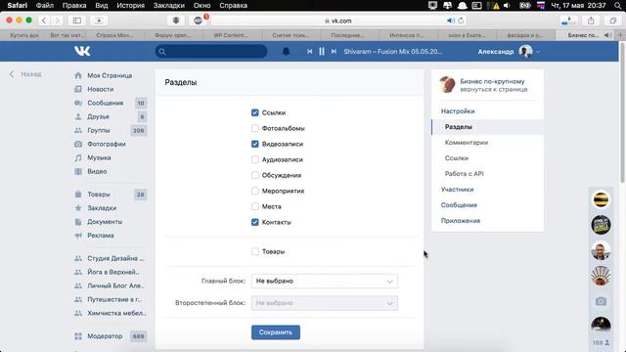
Task: Open Закладки in sidebar
Action: coord(102,208)
